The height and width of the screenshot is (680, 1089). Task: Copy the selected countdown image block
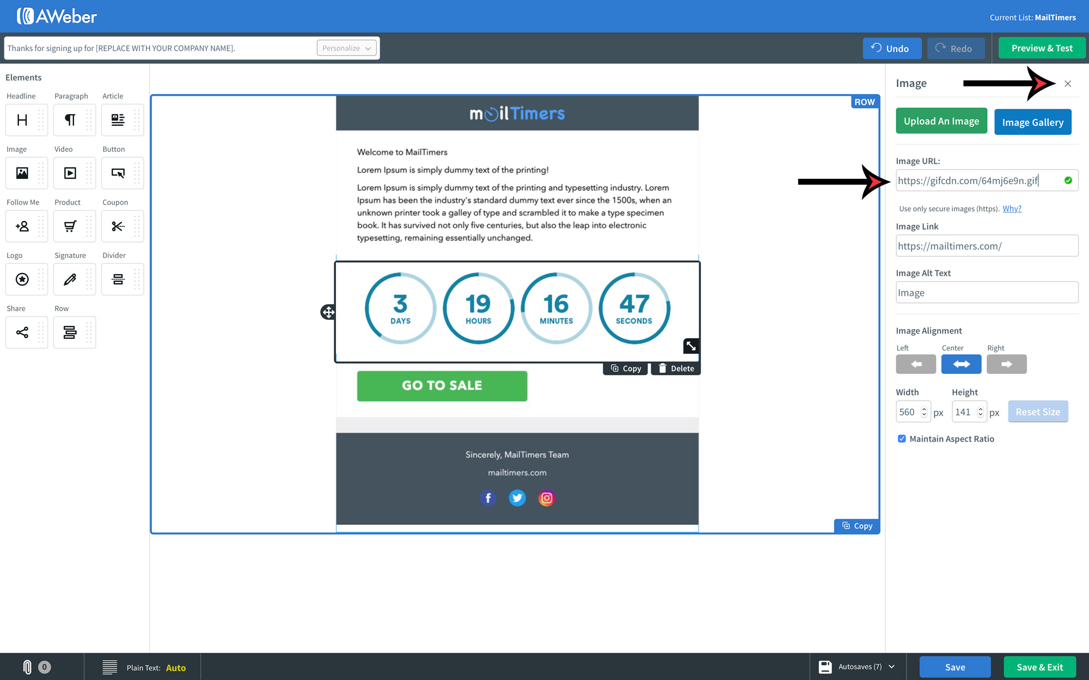[626, 368]
